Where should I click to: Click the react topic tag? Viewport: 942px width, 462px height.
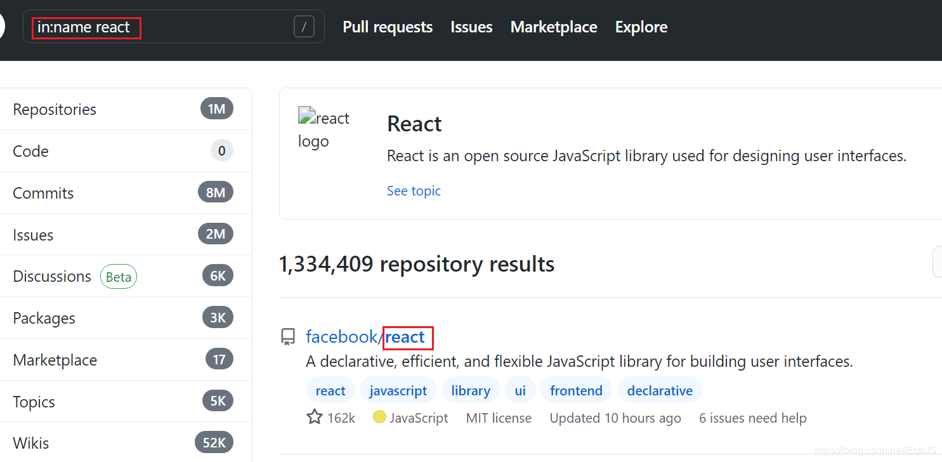pos(330,390)
